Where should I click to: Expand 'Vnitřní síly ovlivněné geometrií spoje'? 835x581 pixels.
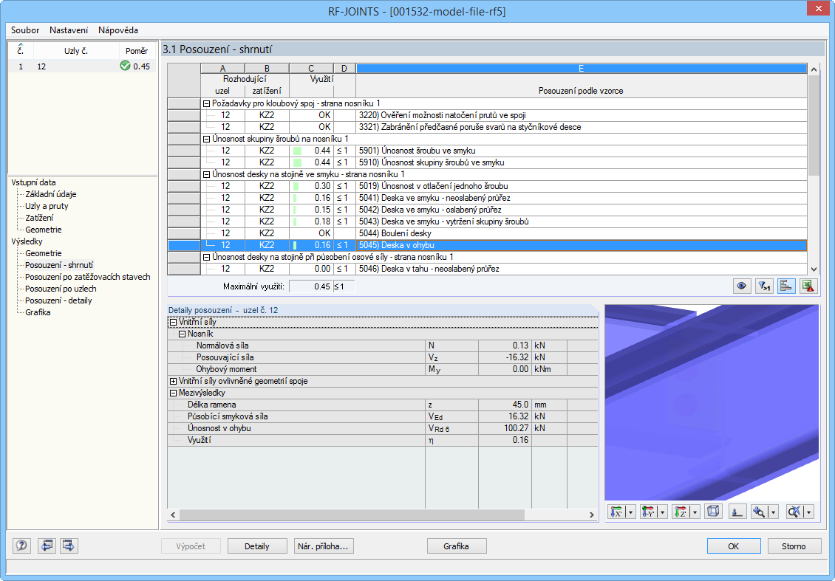[x=173, y=381]
